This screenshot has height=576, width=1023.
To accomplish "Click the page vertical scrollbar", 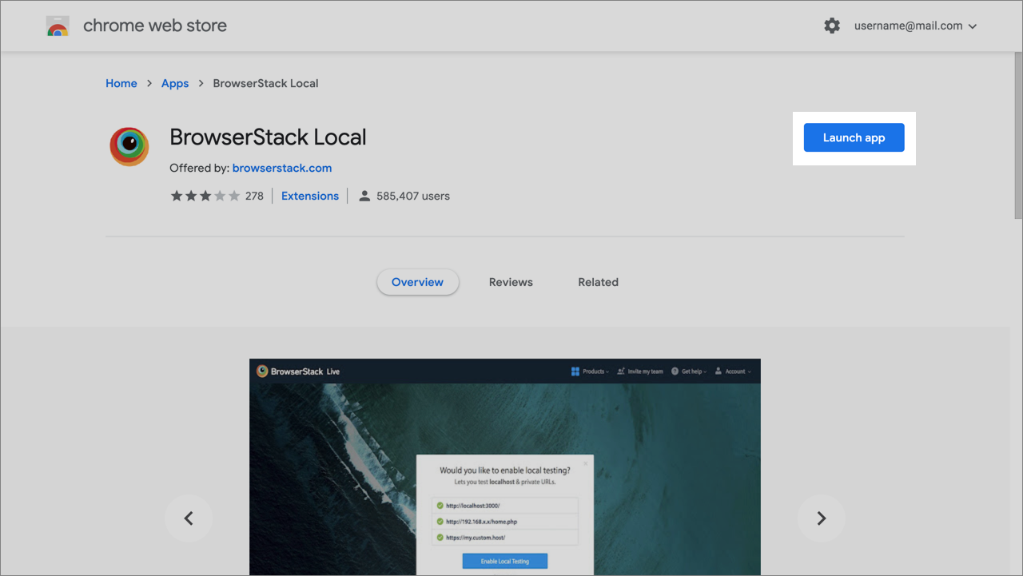I will point(1018,136).
